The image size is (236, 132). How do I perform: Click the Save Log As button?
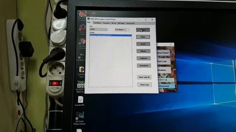point(144,77)
